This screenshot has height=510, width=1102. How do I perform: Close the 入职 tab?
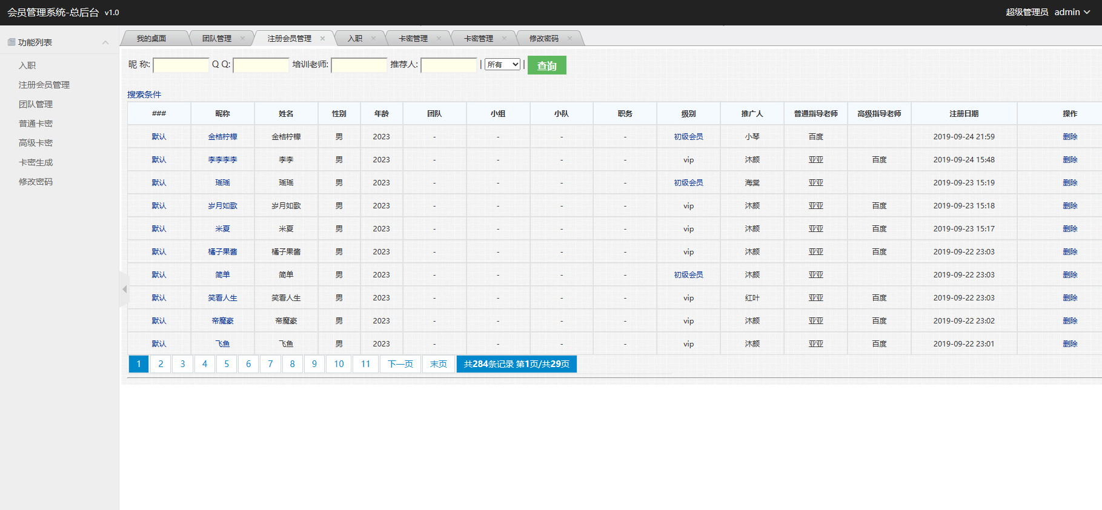[x=374, y=38]
